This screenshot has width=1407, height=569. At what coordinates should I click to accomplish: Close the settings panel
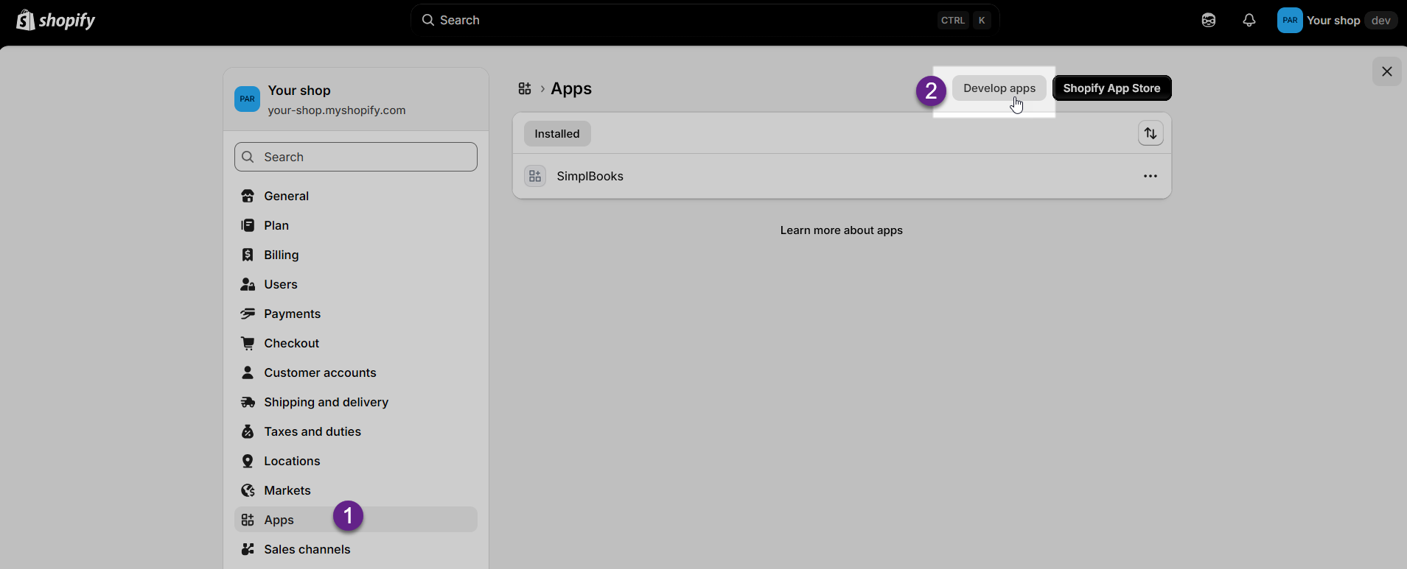tap(1386, 71)
